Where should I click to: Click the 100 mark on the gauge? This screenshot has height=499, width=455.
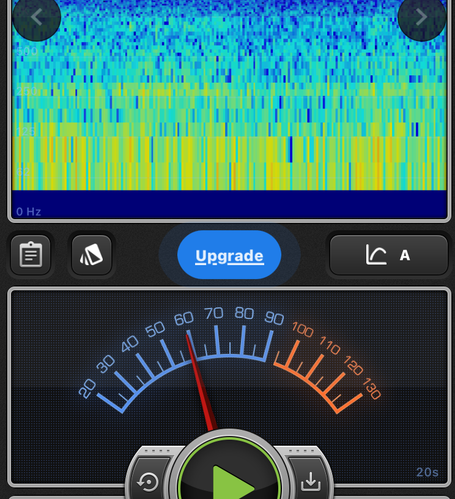point(302,329)
